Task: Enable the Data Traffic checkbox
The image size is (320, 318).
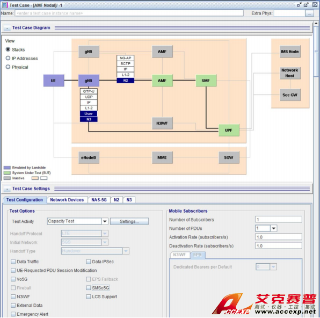Action: pos(13,262)
